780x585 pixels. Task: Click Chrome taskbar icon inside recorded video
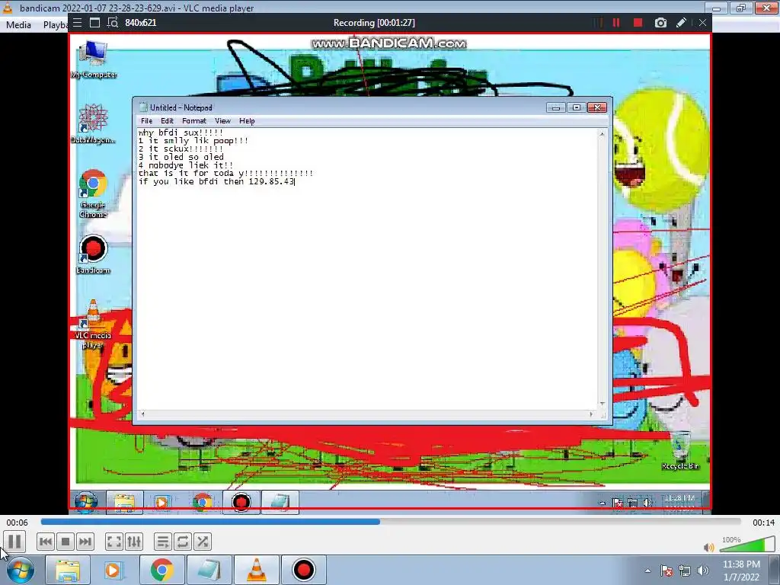(202, 503)
